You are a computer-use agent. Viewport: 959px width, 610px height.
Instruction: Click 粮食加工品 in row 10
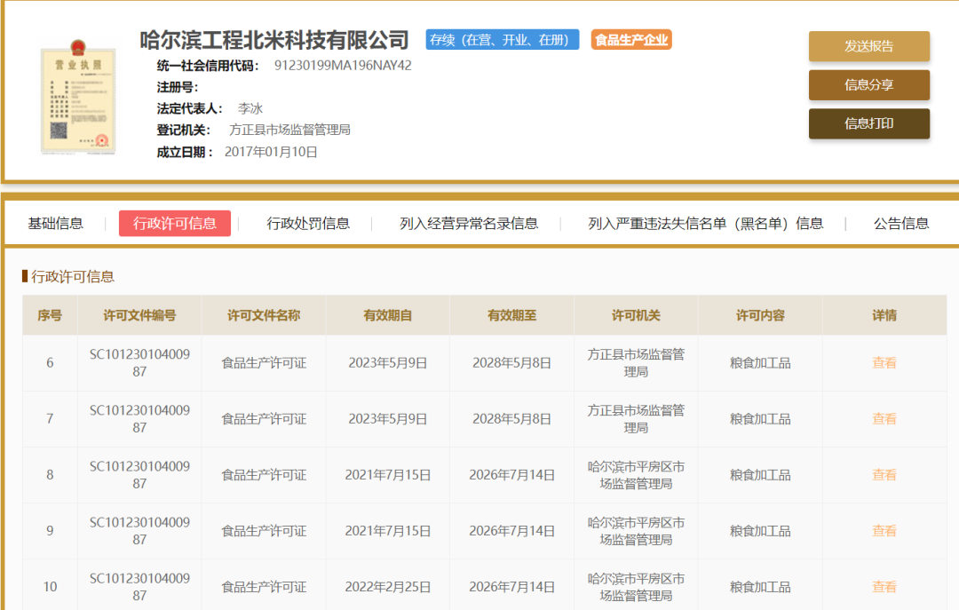pos(760,588)
